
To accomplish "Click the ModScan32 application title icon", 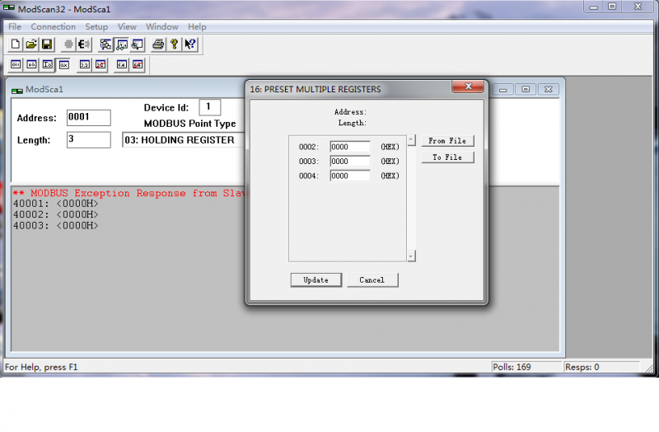I will 9,8.
